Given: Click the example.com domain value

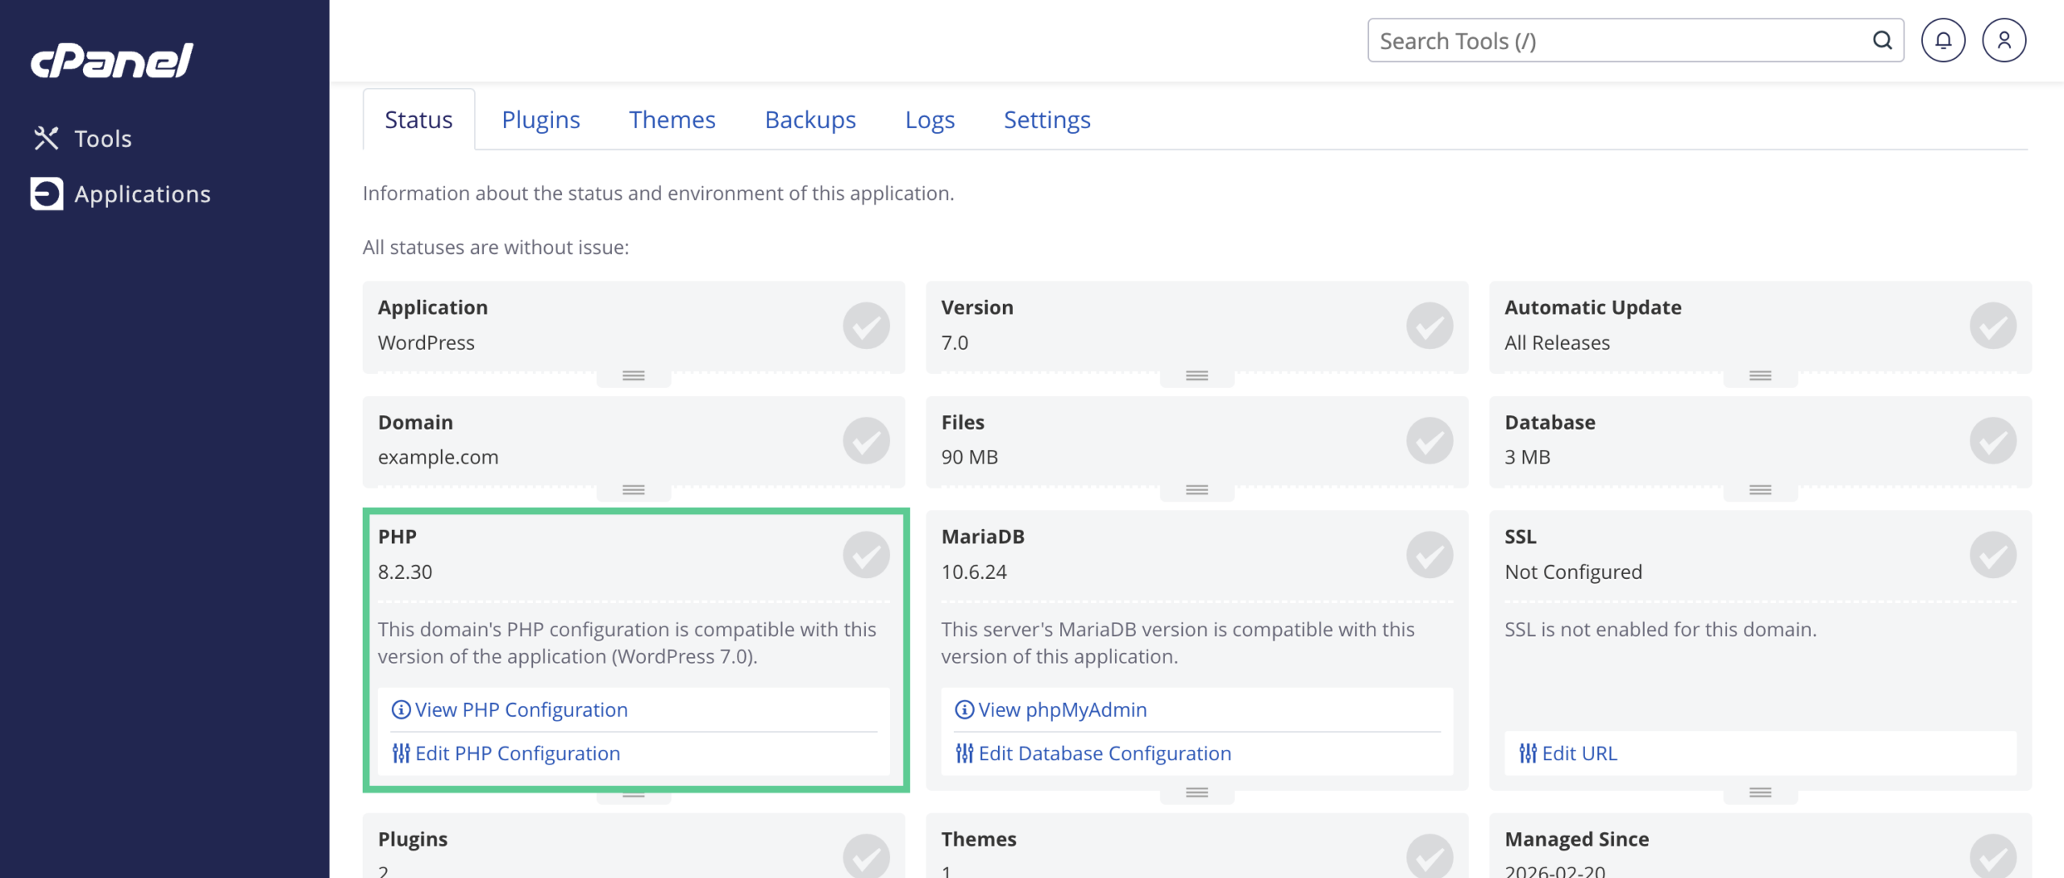Looking at the screenshot, I should 438,457.
